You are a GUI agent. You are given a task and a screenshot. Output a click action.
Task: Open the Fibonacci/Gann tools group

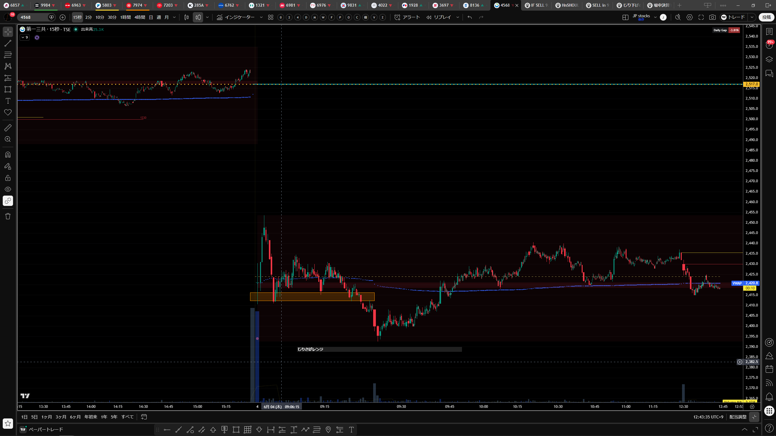point(8,55)
